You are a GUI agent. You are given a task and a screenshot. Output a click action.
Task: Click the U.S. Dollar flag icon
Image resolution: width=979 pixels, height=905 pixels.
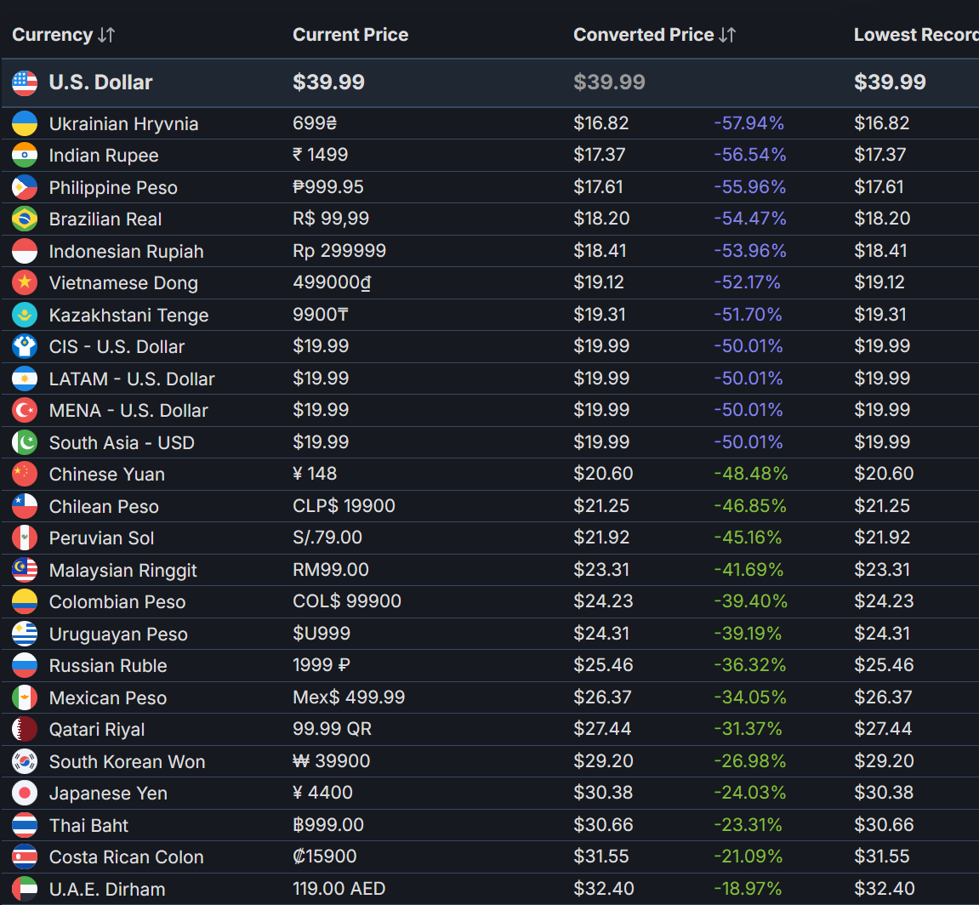[25, 83]
